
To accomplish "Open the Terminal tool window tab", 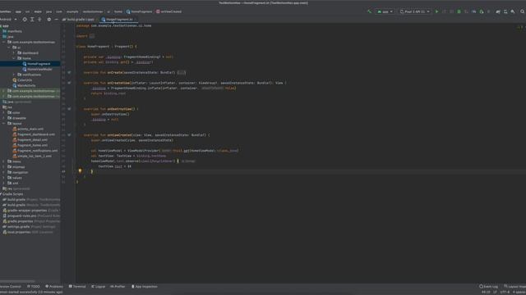I will pyautogui.click(x=77, y=287).
